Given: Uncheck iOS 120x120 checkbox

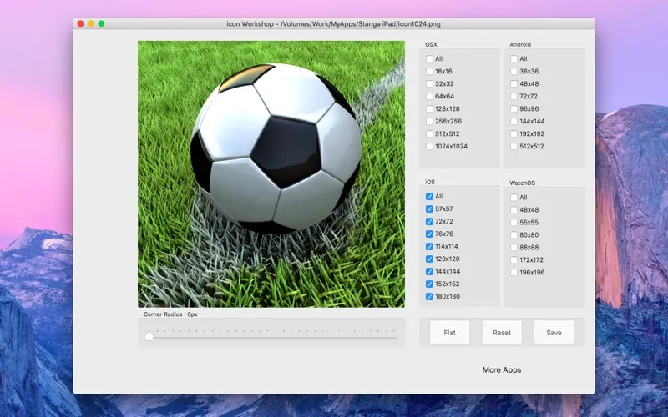Looking at the screenshot, I should (x=430, y=259).
